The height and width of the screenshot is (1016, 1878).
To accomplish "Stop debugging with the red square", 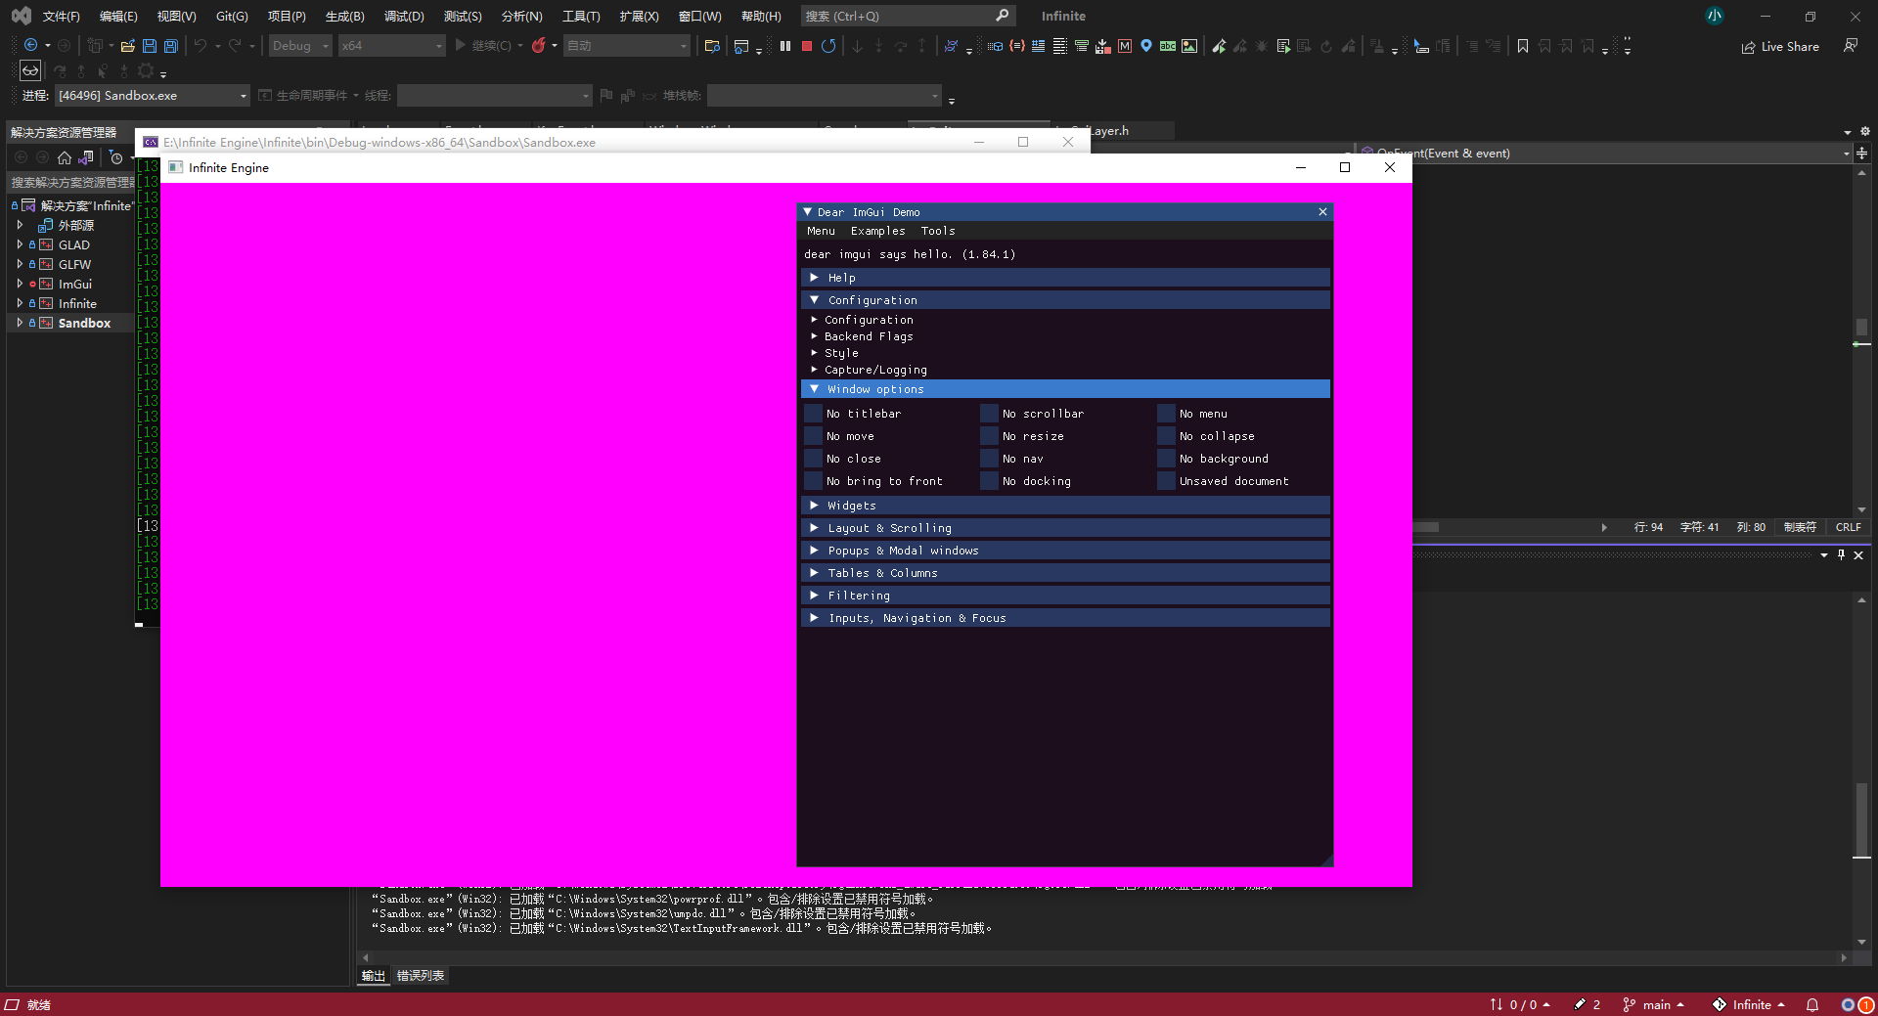I will 806,45.
